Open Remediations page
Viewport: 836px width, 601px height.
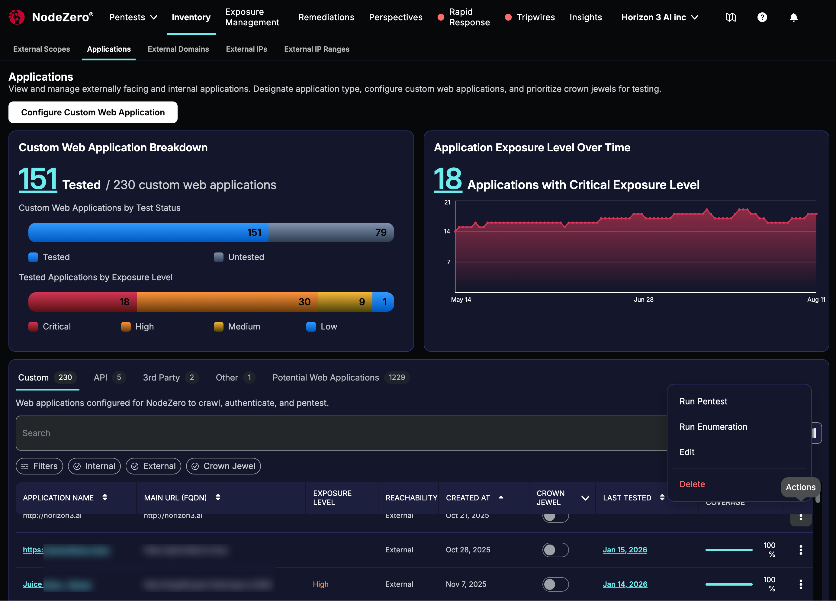(326, 17)
